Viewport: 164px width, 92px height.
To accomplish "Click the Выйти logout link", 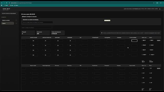I will [157, 9].
